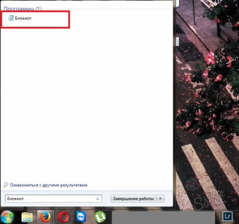Screen dimensions: 239x224
Task: Switch to Firefox in the taskbar
Action: (45, 217)
